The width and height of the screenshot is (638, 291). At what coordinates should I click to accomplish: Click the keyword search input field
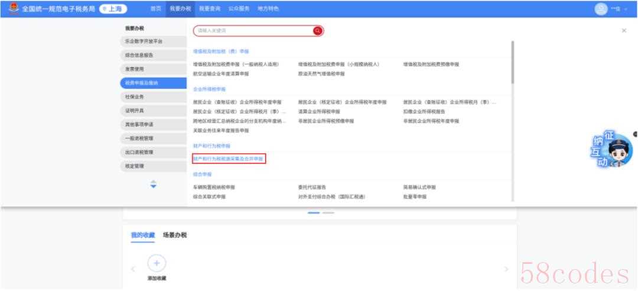coord(254,31)
